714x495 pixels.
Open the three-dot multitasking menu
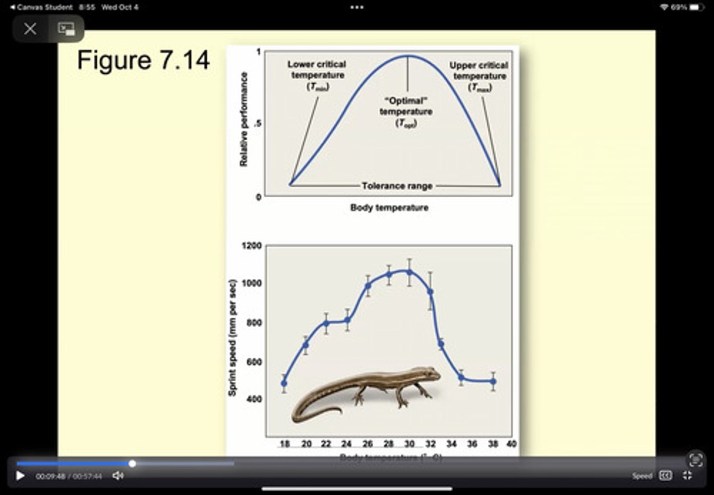[357, 7]
